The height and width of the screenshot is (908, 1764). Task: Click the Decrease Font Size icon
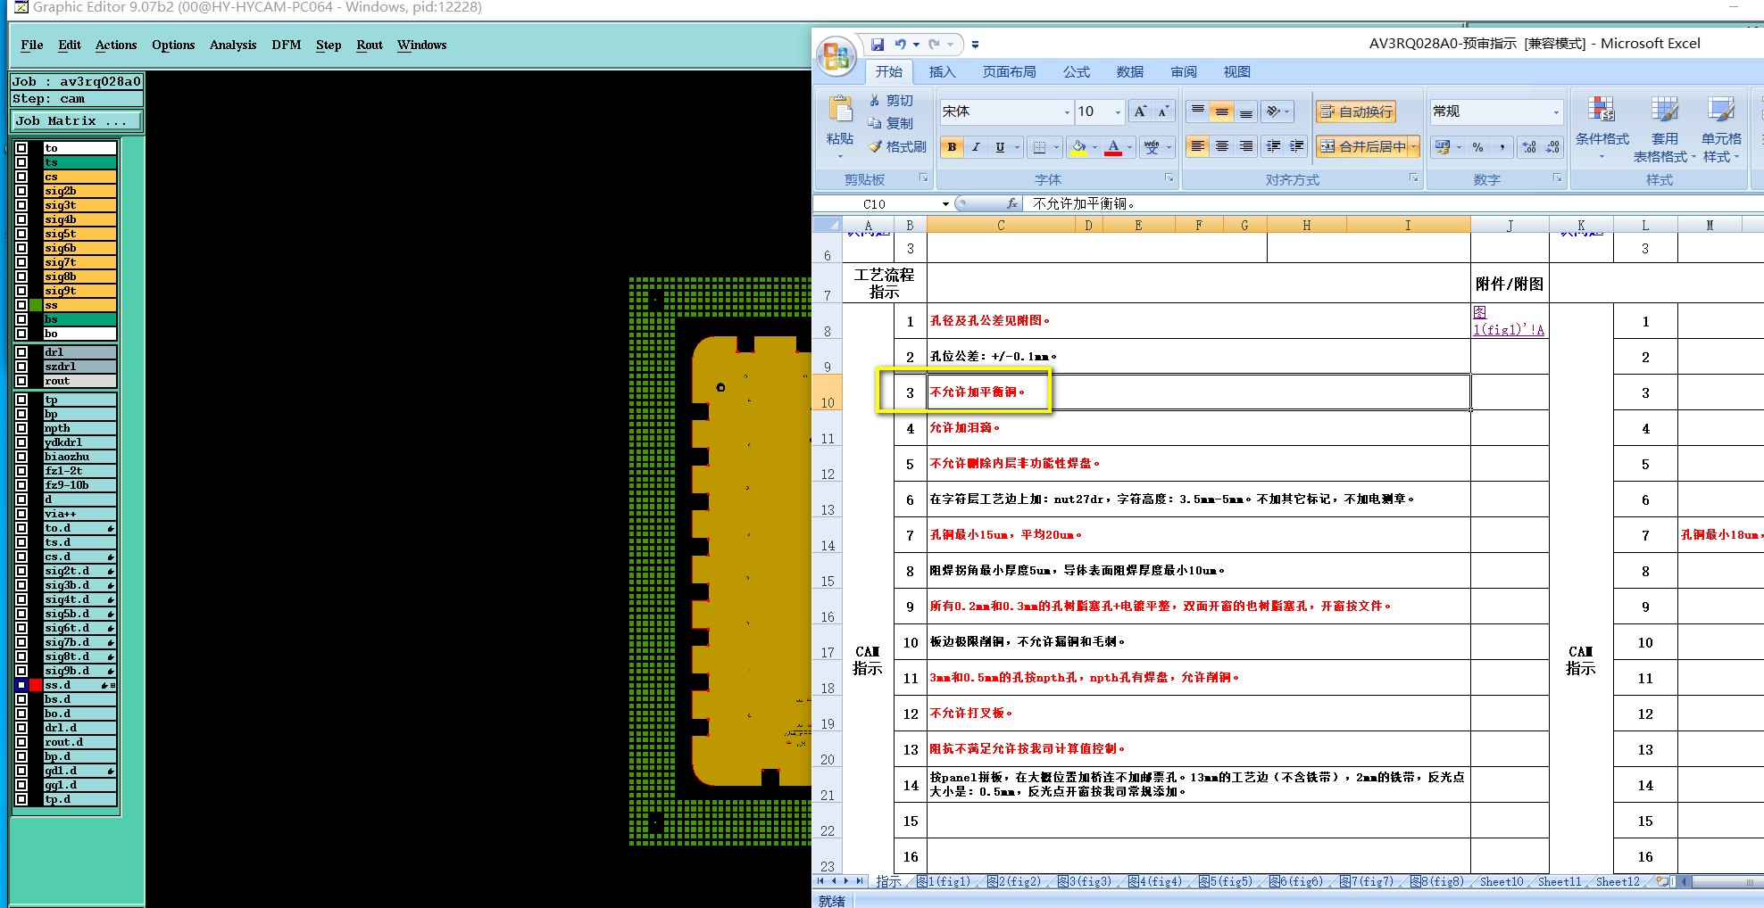[1162, 111]
